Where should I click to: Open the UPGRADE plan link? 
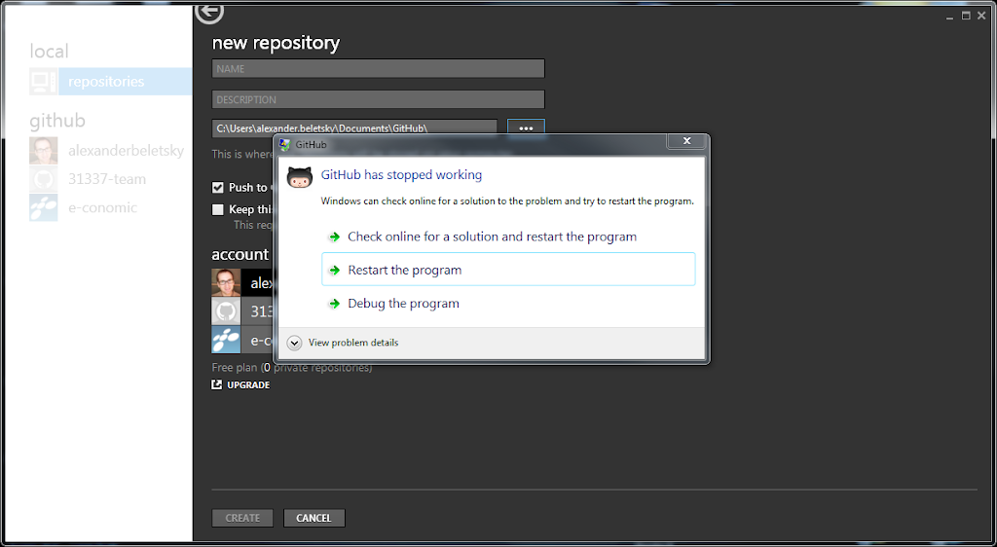248,385
